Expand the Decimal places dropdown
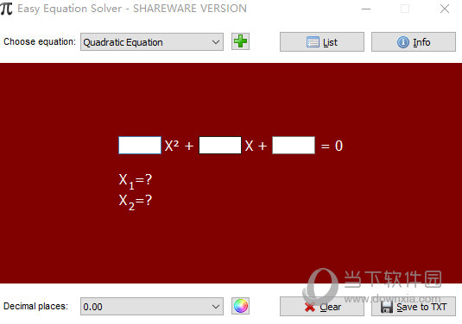Image resolution: width=462 pixels, height=324 pixels. 152,307
